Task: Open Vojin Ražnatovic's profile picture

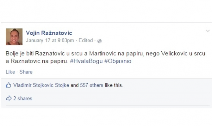Action: click(x=14, y=37)
